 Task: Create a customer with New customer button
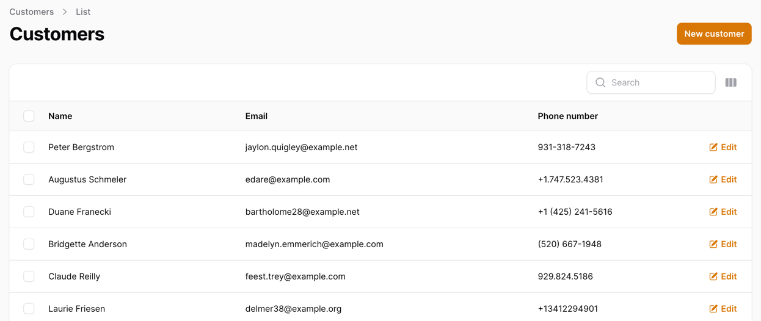pos(714,34)
